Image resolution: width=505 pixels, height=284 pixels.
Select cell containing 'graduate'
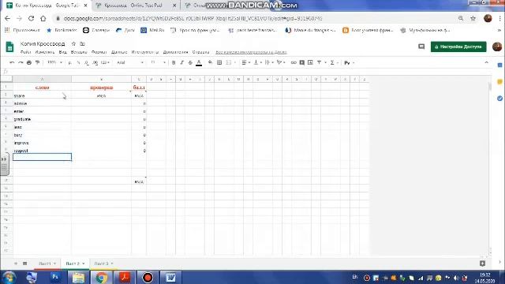[x=42, y=119]
